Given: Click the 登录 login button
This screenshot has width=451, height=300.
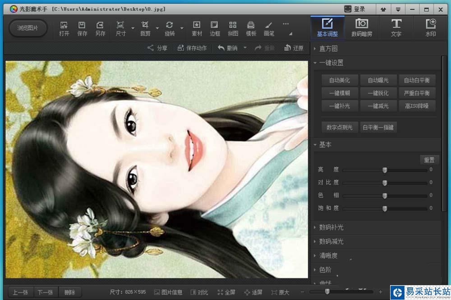Looking at the screenshot, I should [x=355, y=9].
